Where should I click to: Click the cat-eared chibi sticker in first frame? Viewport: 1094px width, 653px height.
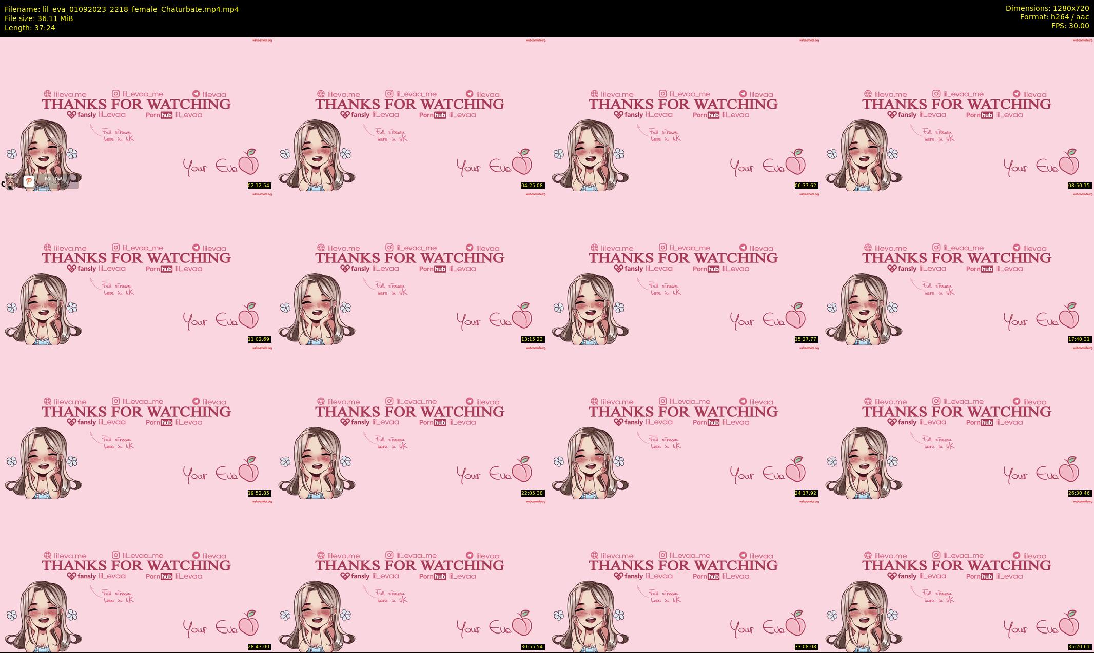9,181
